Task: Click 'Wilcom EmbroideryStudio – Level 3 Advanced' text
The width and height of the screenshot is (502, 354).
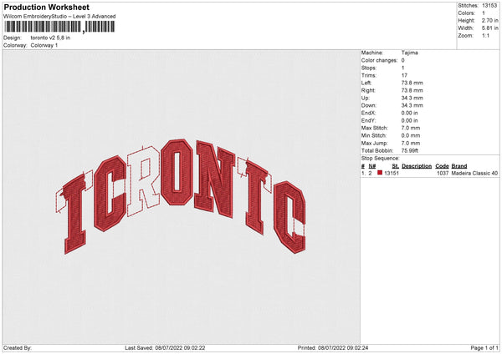Action: click(59, 17)
